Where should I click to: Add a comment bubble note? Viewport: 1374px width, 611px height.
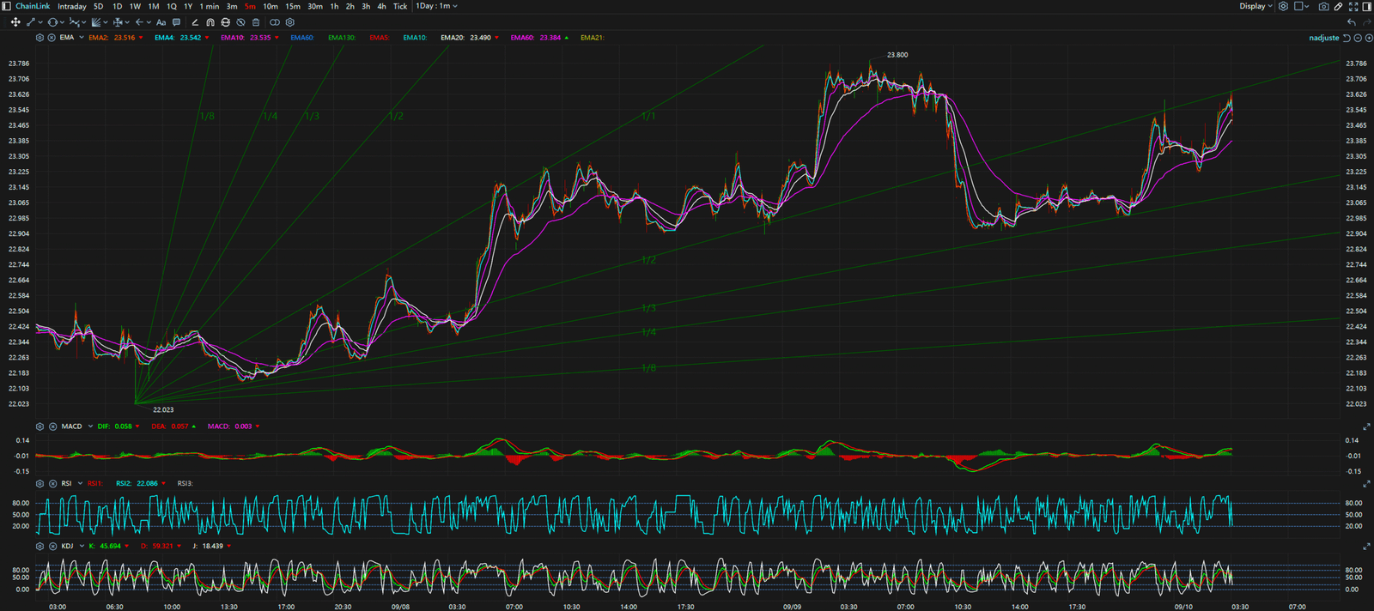(x=177, y=22)
